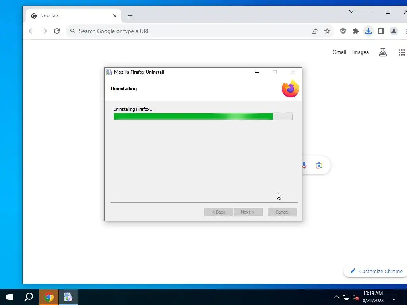Open the notification center icon
The image size is (407, 305).
394,297
